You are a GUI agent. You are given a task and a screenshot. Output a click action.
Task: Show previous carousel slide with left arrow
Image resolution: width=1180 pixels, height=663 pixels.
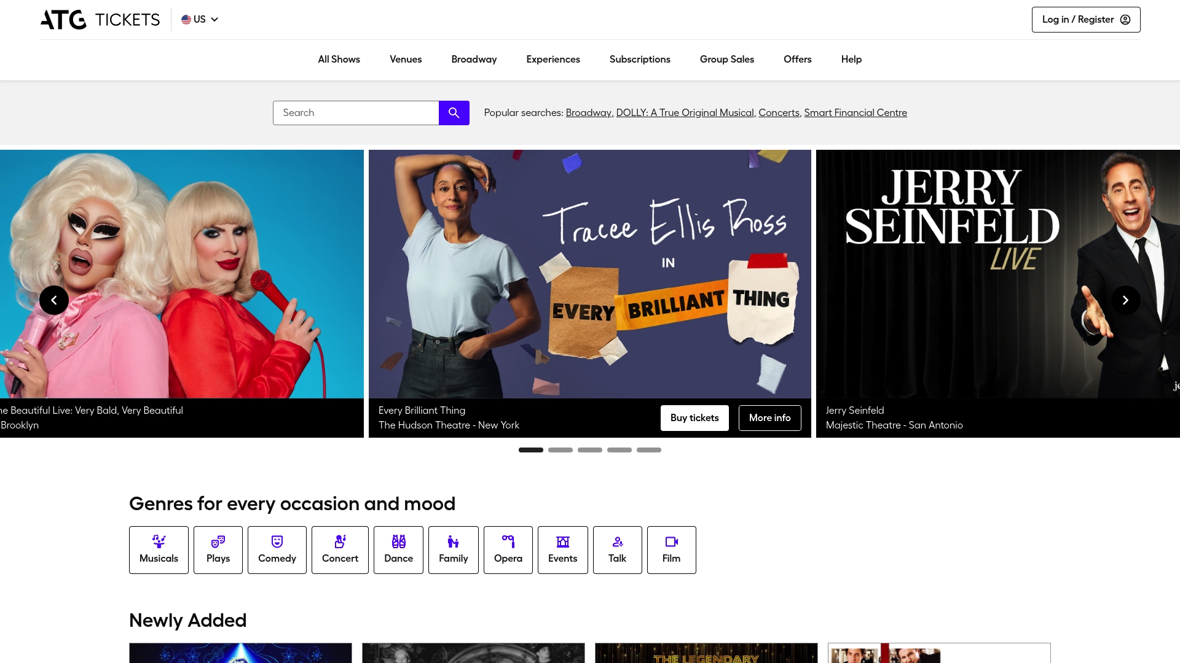point(54,300)
